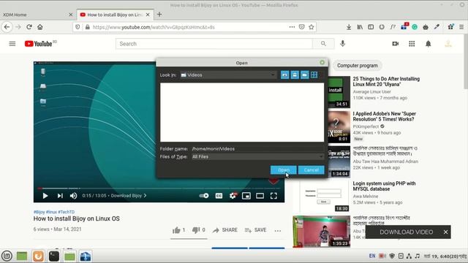
Task: Go up one level in Open dialog
Action: tap(284, 75)
